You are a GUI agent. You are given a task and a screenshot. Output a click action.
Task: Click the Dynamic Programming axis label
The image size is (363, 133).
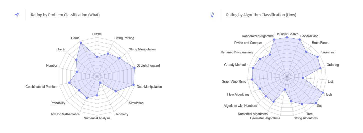click(236, 52)
